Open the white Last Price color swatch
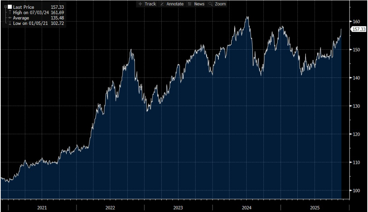Image resolution: width=368 pixels, height=212 pixels. pyautogui.click(x=10, y=7)
